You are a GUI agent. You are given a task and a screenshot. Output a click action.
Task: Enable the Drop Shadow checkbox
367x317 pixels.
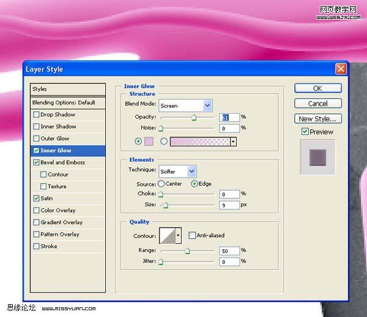(x=36, y=115)
